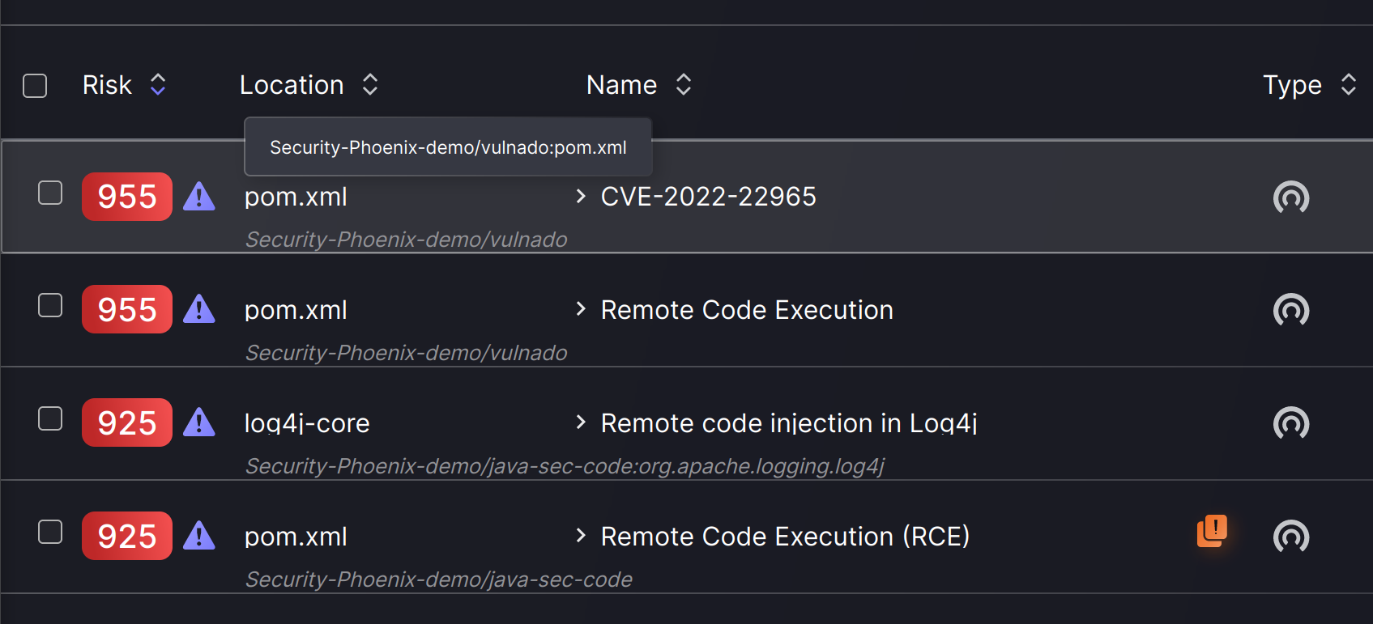Expand the Remote code injection in Log4j row
This screenshot has height=624, width=1373.
pos(580,422)
